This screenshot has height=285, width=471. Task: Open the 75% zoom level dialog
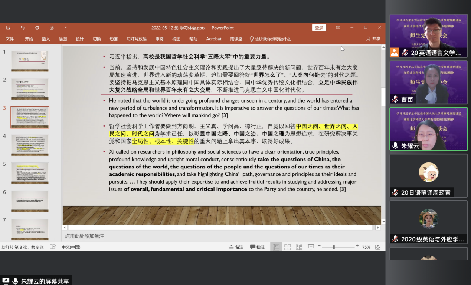366,247
